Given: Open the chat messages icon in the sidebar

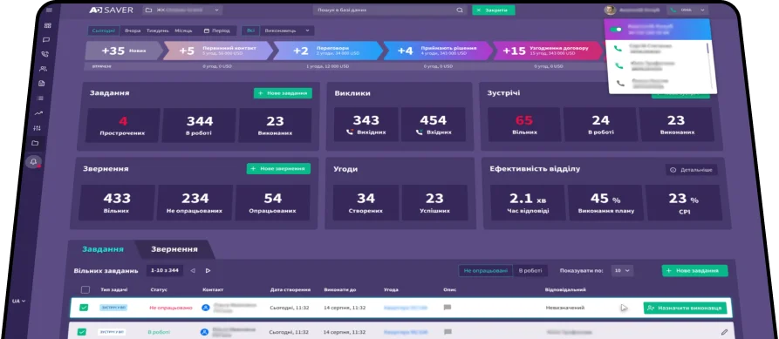Looking at the screenshot, I should point(46,40).
